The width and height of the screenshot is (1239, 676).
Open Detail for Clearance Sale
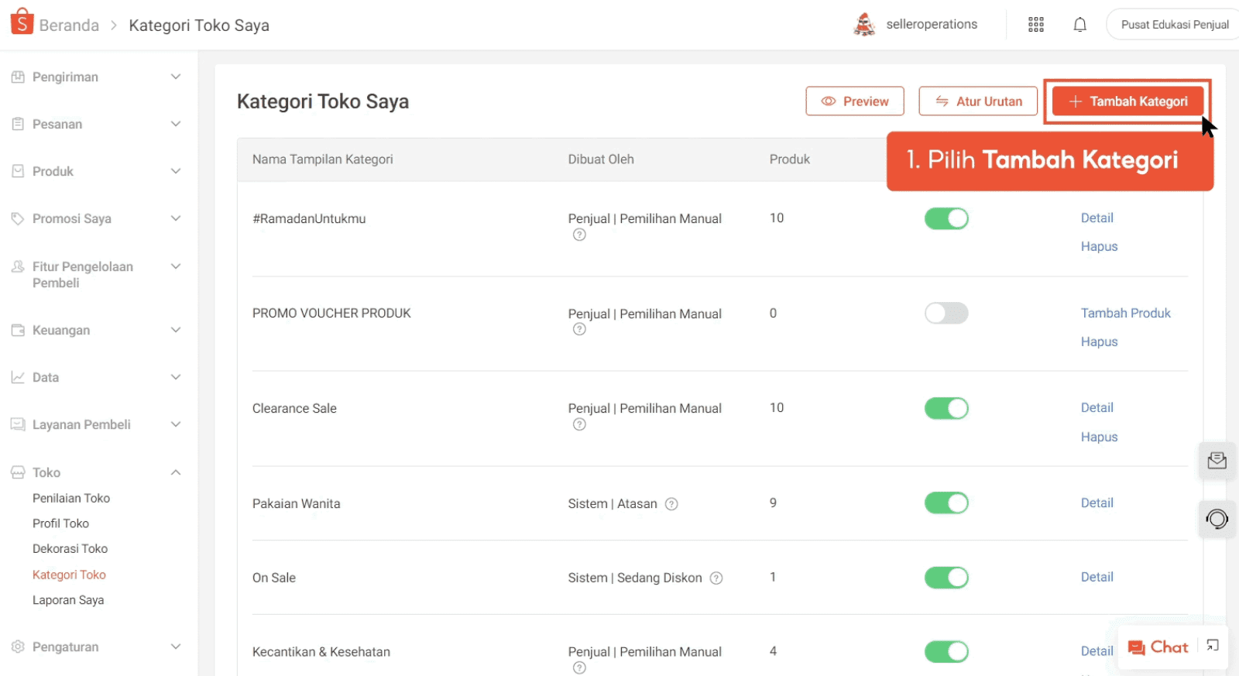pyautogui.click(x=1097, y=407)
